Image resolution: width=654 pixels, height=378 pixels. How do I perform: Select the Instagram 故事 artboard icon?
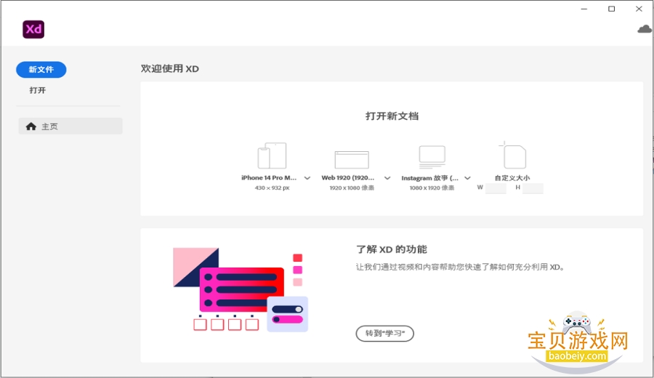(x=432, y=156)
